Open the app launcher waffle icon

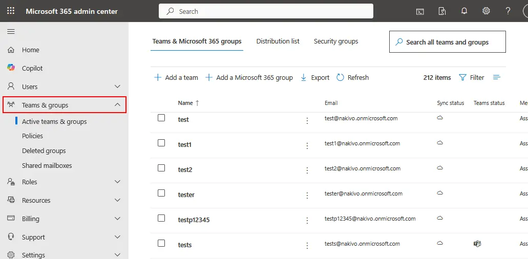coord(11,11)
